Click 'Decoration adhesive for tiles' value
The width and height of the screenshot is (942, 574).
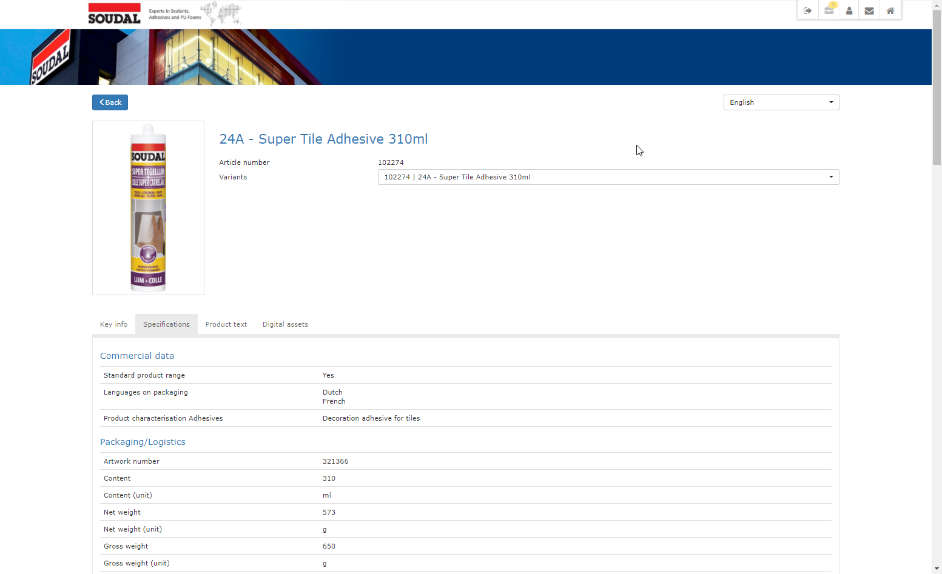click(371, 418)
